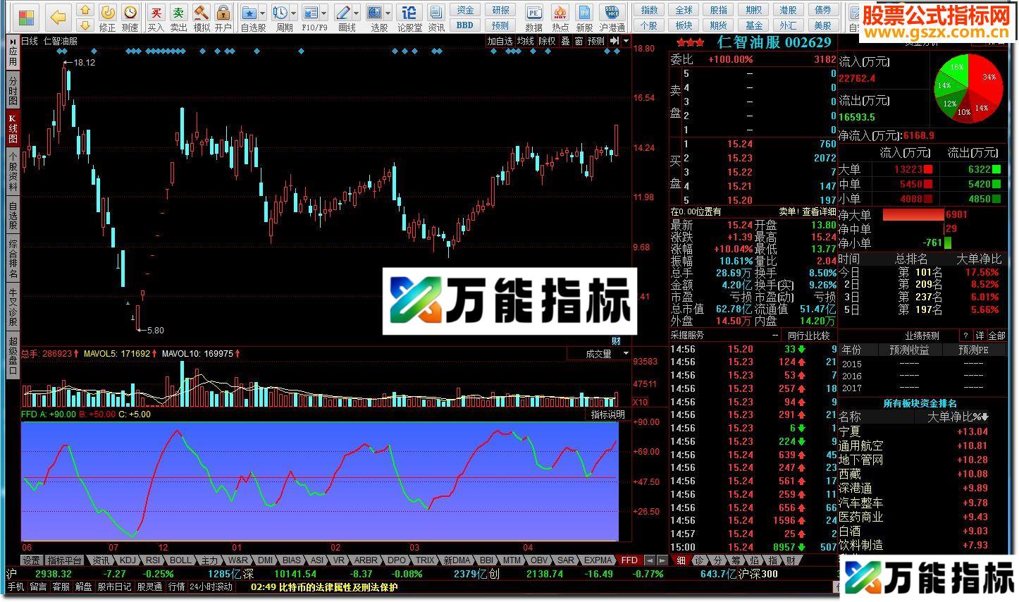
Task: Toggle 除权 adjustment on the chart
Action: pos(547,42)
